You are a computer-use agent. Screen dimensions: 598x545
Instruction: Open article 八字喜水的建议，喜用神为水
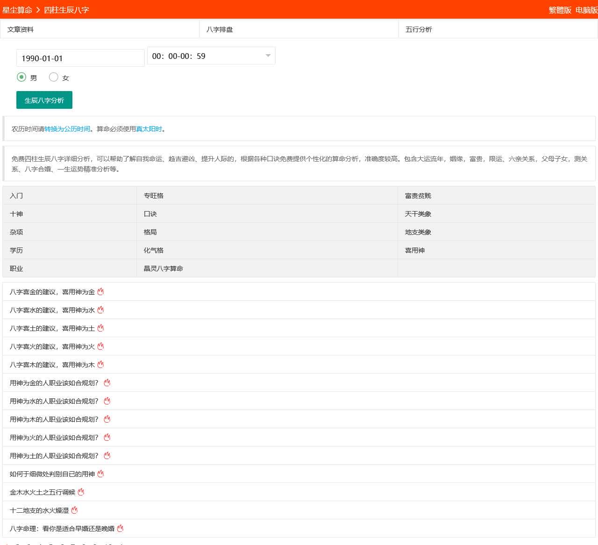click(x=52, y=310)
